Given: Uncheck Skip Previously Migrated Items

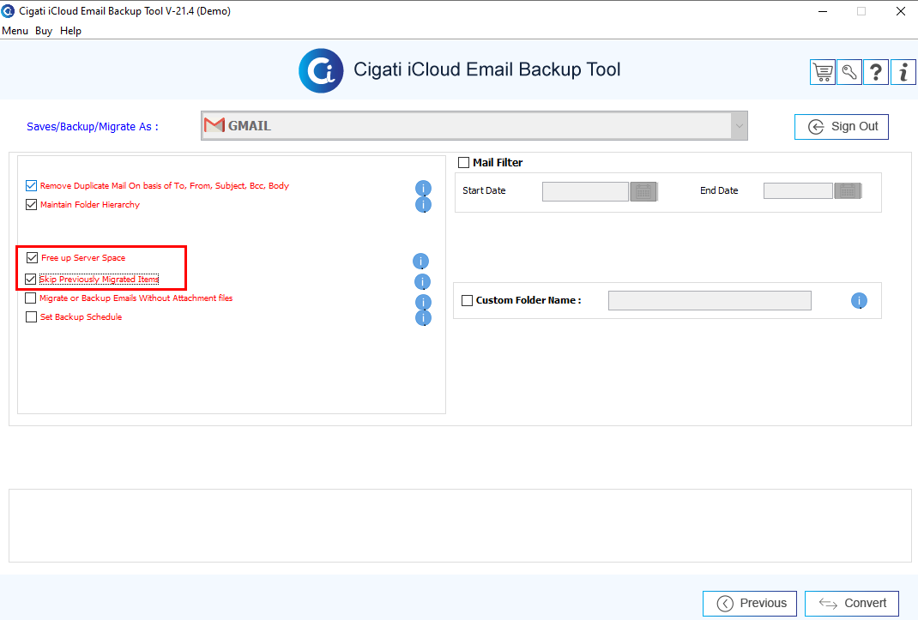Looking at the screenshot, I should 30,280.
